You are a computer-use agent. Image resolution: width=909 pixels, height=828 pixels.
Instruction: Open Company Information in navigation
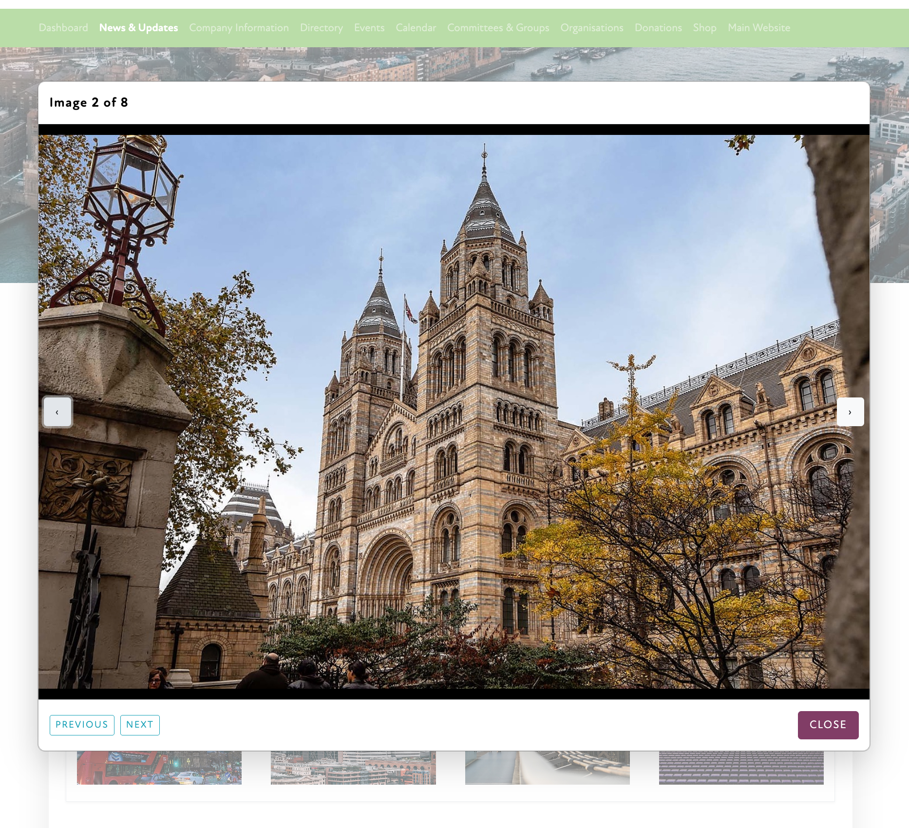(239, 28)
